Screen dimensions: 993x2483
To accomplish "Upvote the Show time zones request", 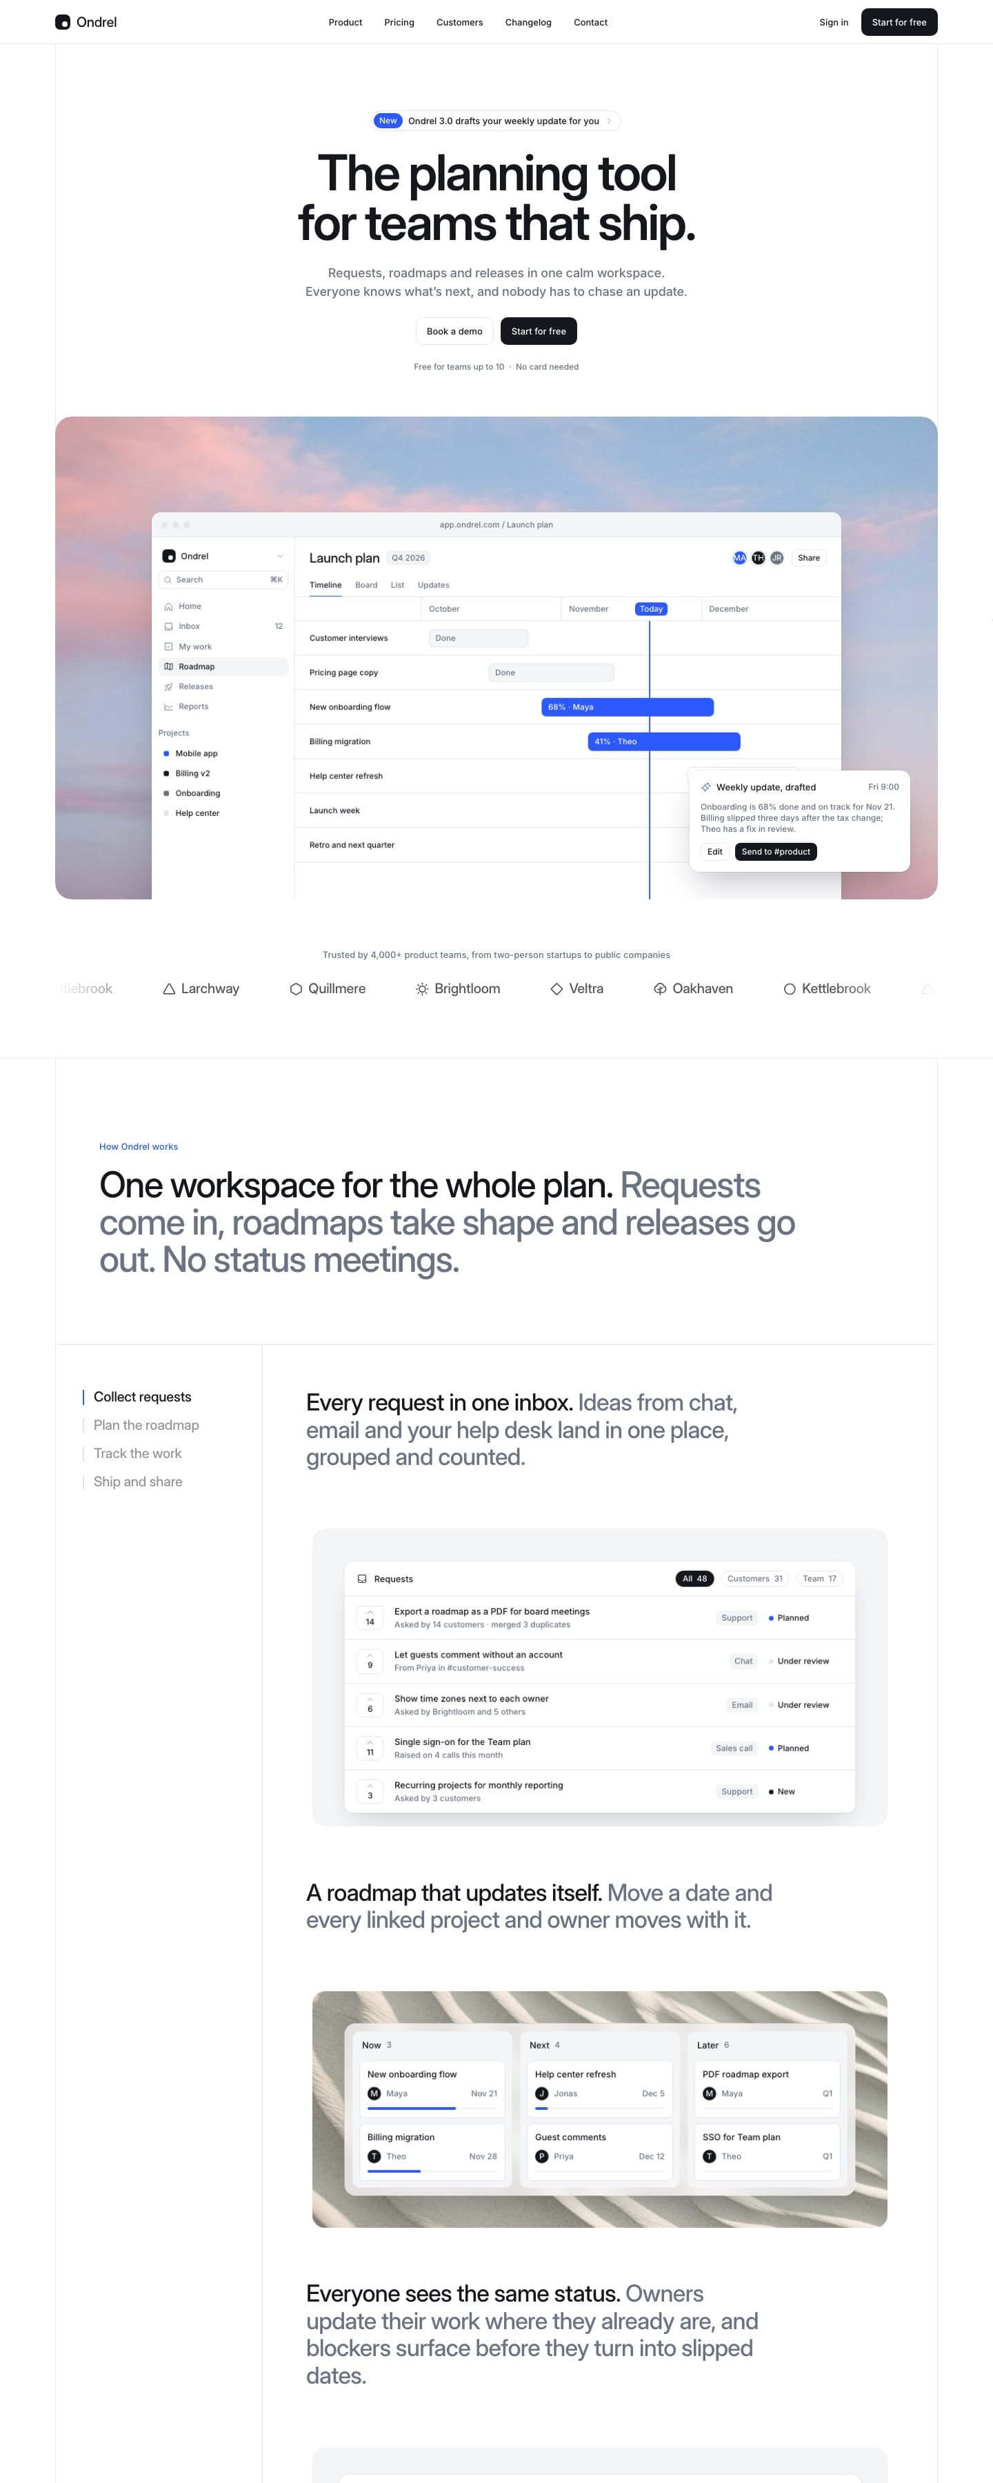I will tap(370, 1705).
